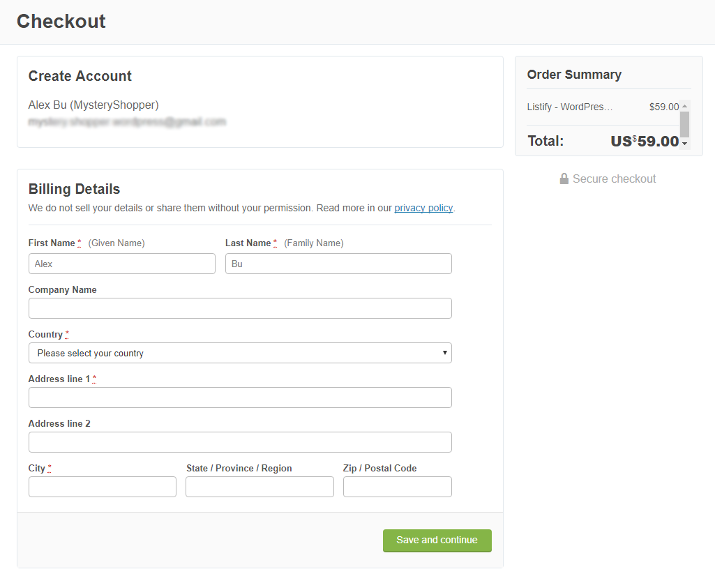The image size is (715, 583).
Task: Click into the Last Name field
Action: click(338, 264)
